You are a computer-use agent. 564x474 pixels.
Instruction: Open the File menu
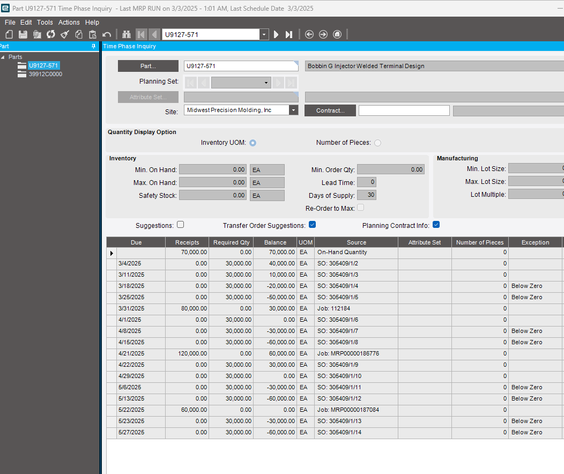[x=10, y=23]
